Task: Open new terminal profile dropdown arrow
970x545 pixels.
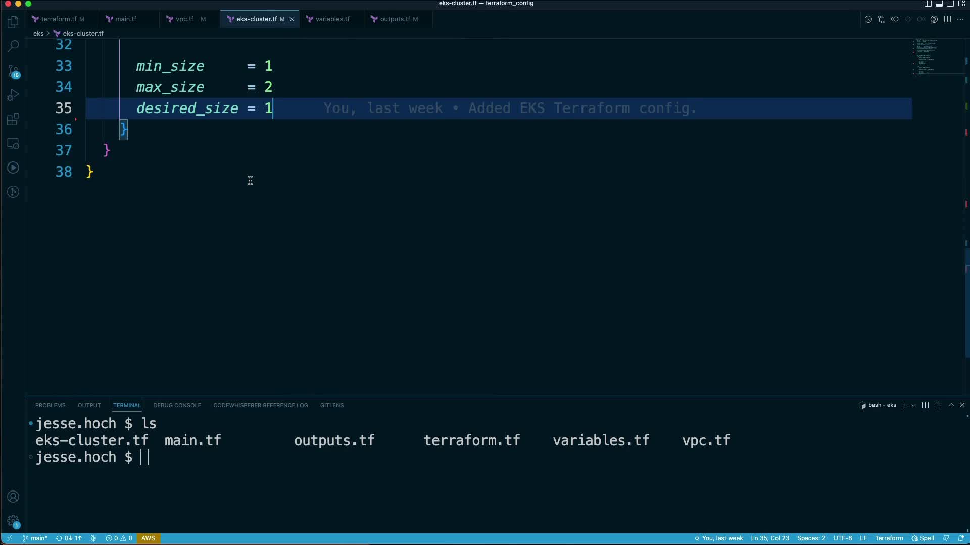Action: tap(913, 405)
